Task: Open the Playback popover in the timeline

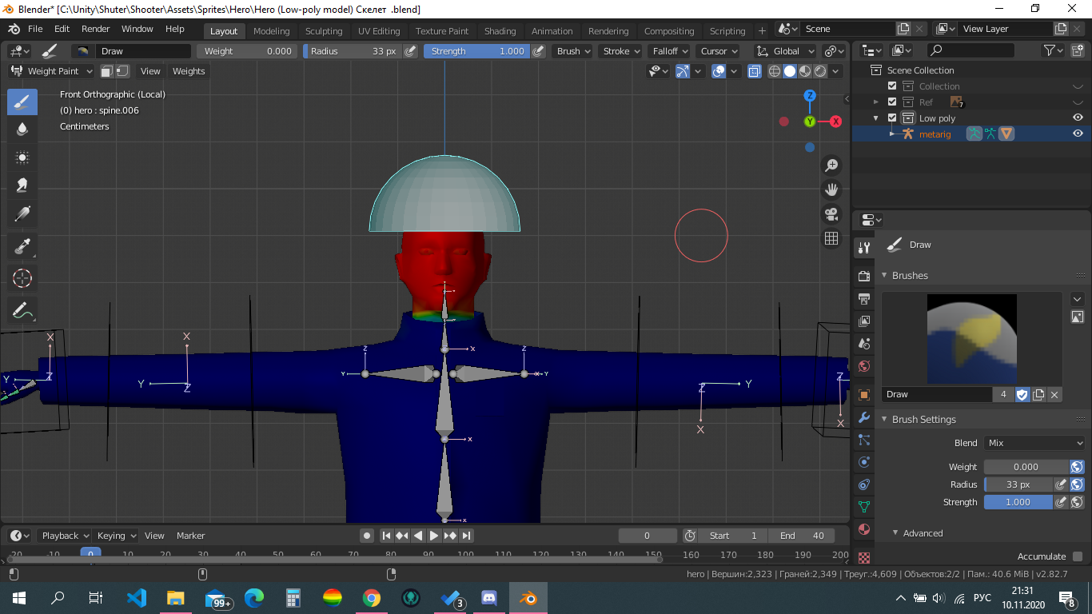Action: coord(66,536)
